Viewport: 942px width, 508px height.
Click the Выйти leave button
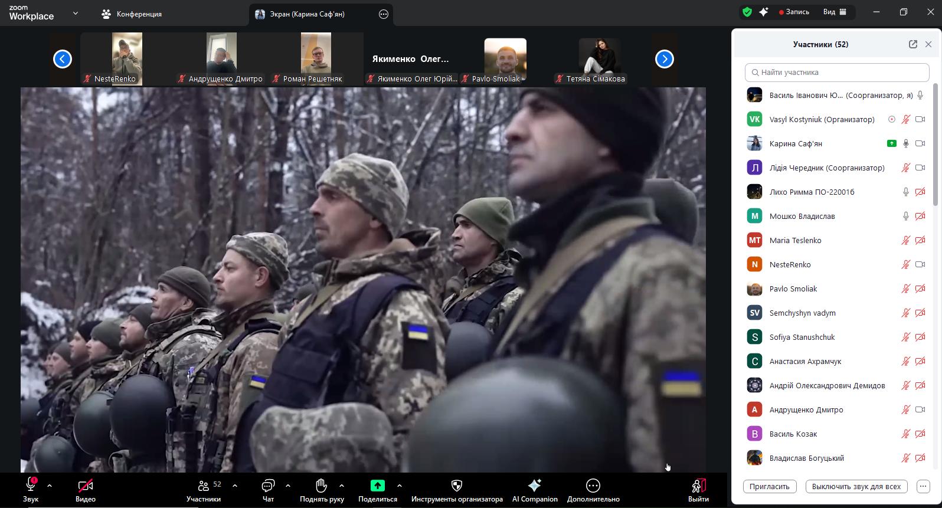point(698,490)
